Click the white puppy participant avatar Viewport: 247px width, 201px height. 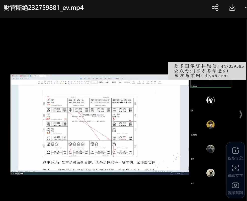pos(210,173)
